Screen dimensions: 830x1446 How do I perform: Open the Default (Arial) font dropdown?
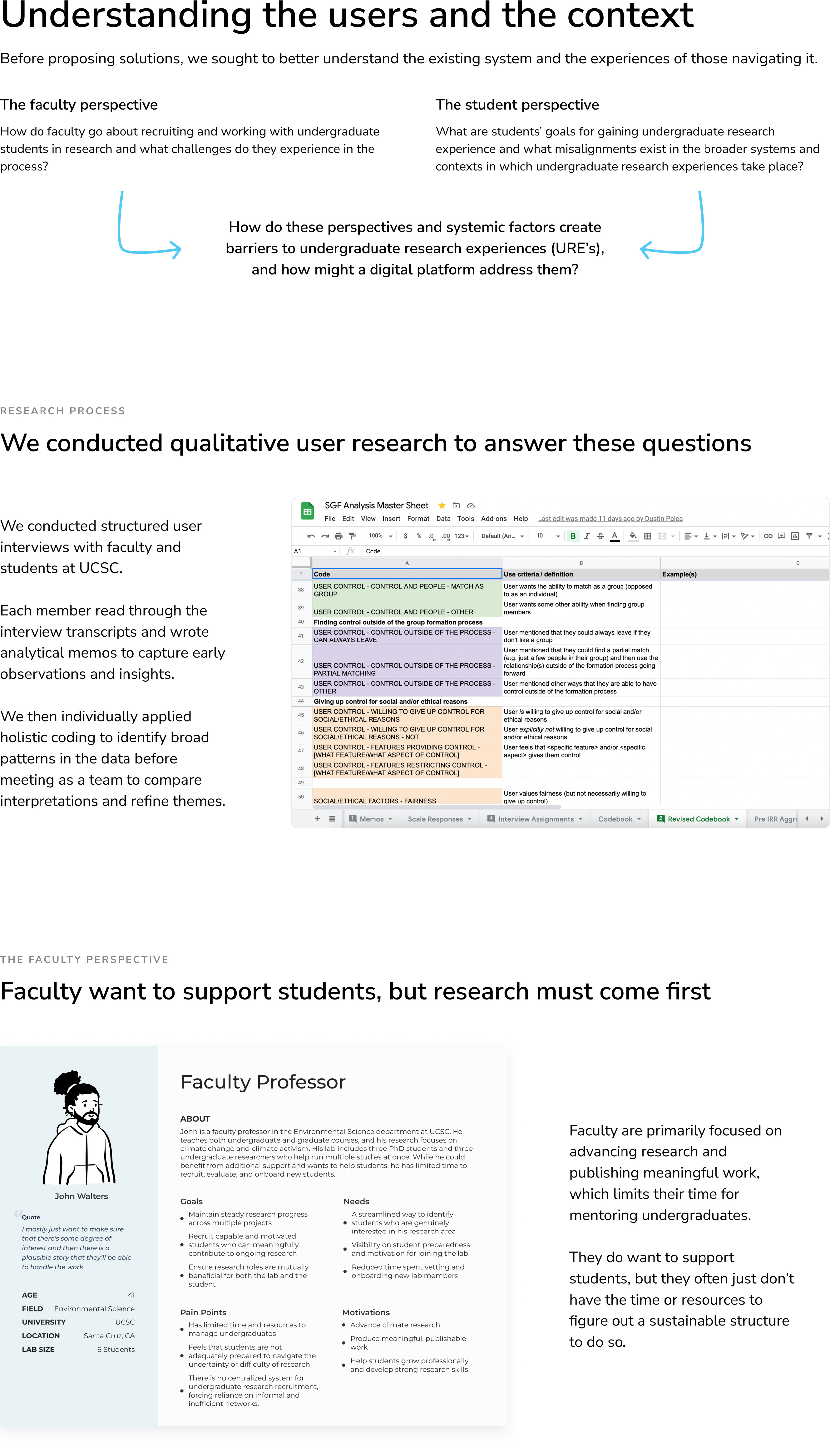tap(502, 536)
